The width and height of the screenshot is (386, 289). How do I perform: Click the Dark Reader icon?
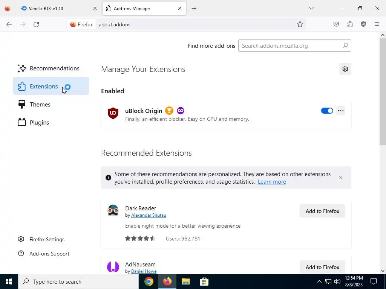click(x=113, y=210)
